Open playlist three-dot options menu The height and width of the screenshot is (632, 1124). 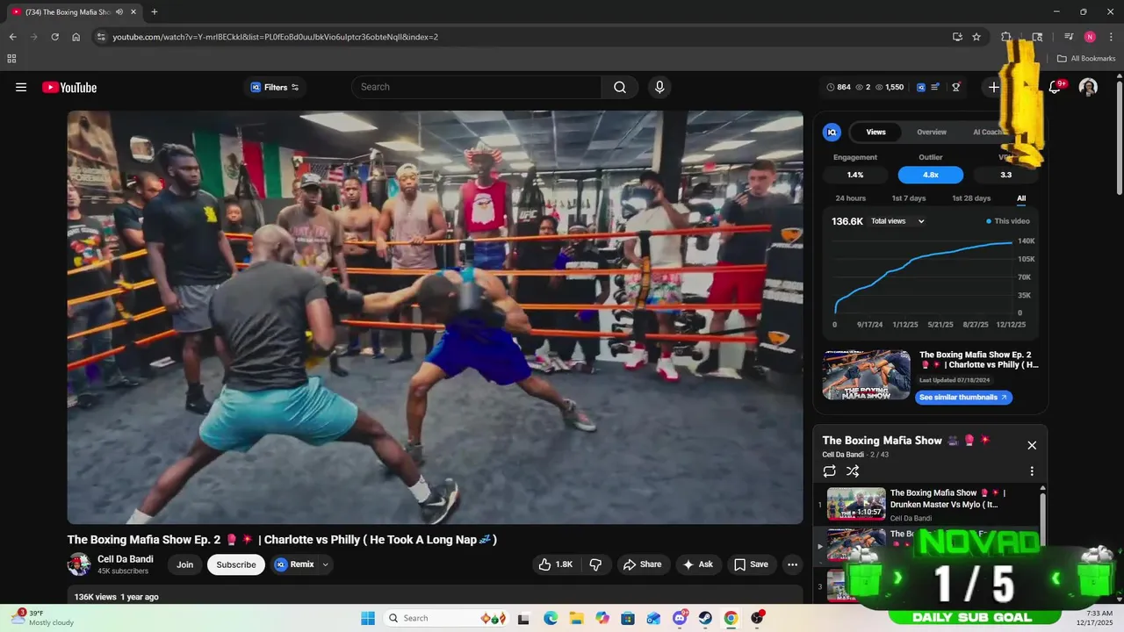pyautogui.click(x=1032, y=471)
